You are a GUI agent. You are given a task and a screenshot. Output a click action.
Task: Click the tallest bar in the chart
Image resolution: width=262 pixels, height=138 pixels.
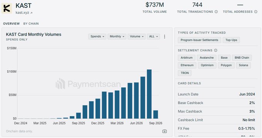[x=149, y=94]
